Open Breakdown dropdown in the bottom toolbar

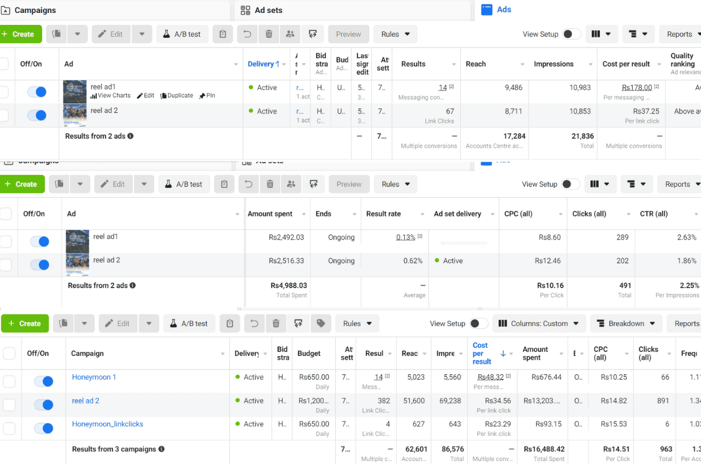tap(626, 323)
